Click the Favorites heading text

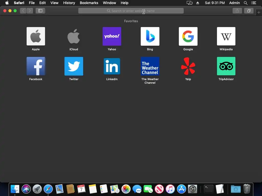pyautogui.click(x=131, y=21)
